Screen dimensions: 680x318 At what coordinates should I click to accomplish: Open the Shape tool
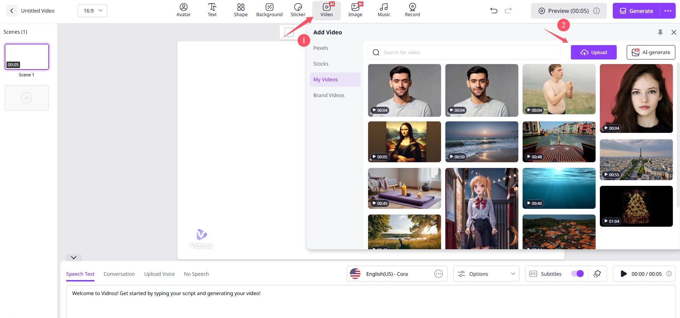pos(241,10)
